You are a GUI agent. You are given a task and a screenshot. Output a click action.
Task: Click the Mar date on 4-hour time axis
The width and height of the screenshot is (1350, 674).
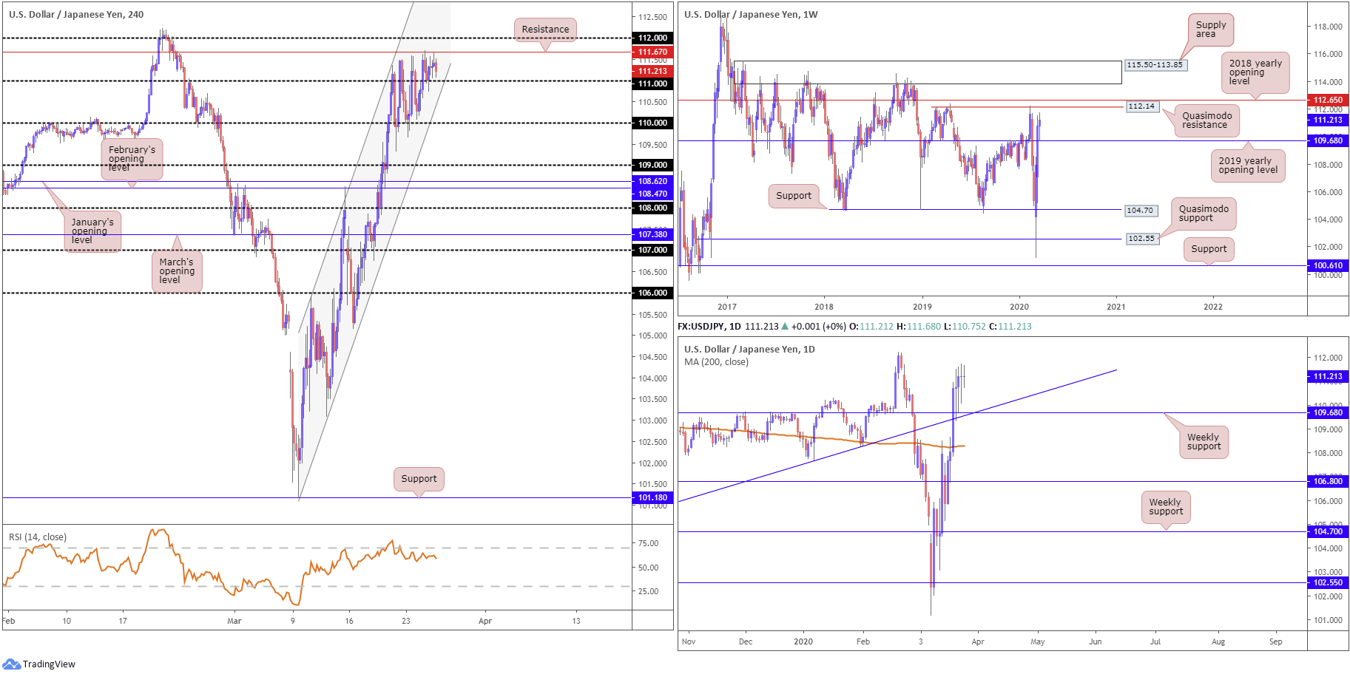click(234, 621)
